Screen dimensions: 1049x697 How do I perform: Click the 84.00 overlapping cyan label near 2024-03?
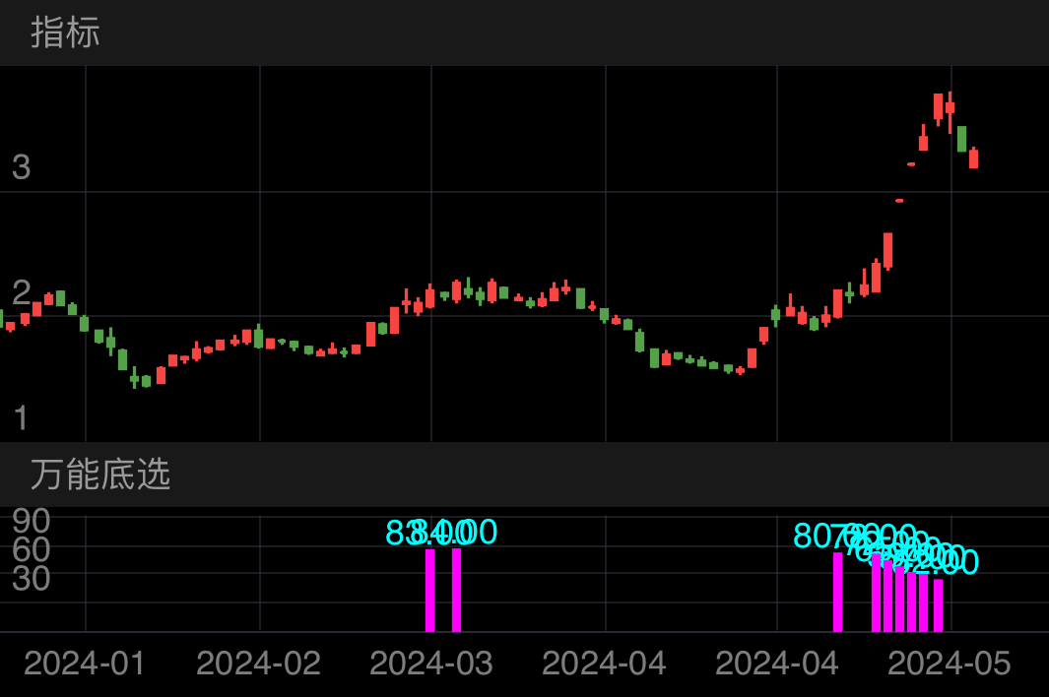click(448, 533)
